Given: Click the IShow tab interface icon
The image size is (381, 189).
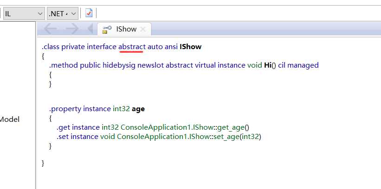Looking at the screenshot, I should (x=107, y=29).
